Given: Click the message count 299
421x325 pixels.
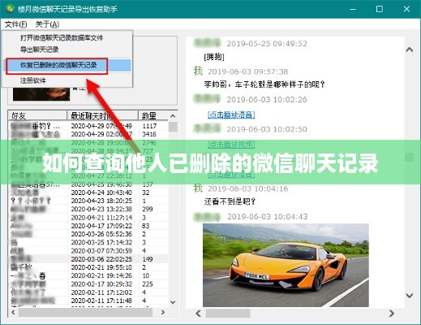Looking at the screenshot, I should 148,209.
